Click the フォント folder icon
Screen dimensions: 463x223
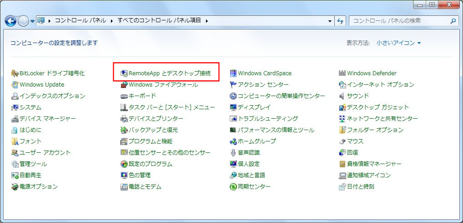15,141
